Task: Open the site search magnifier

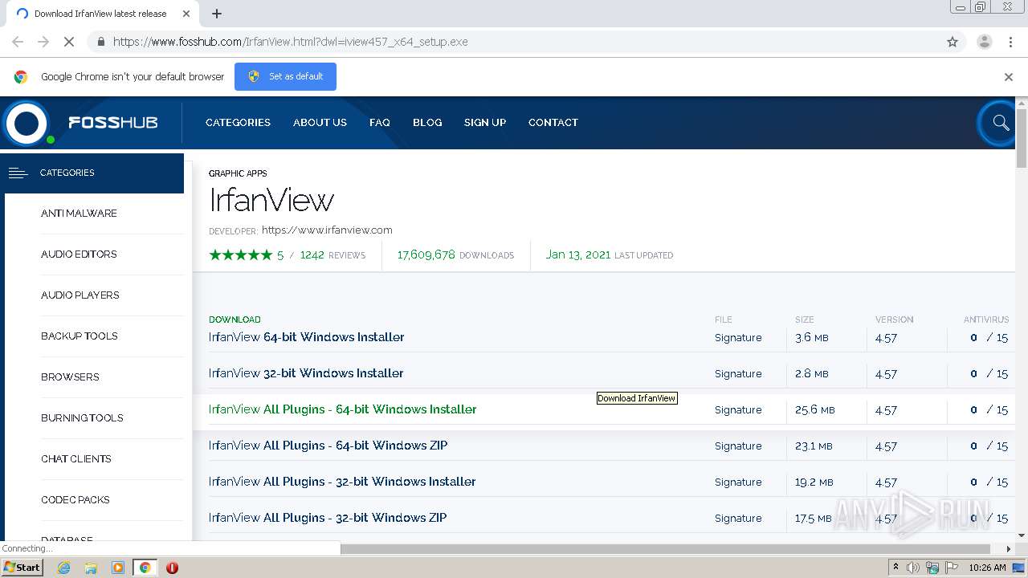Action: (1000, 123)
